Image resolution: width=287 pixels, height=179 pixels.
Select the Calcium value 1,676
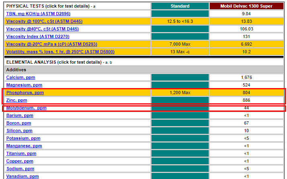246,77
